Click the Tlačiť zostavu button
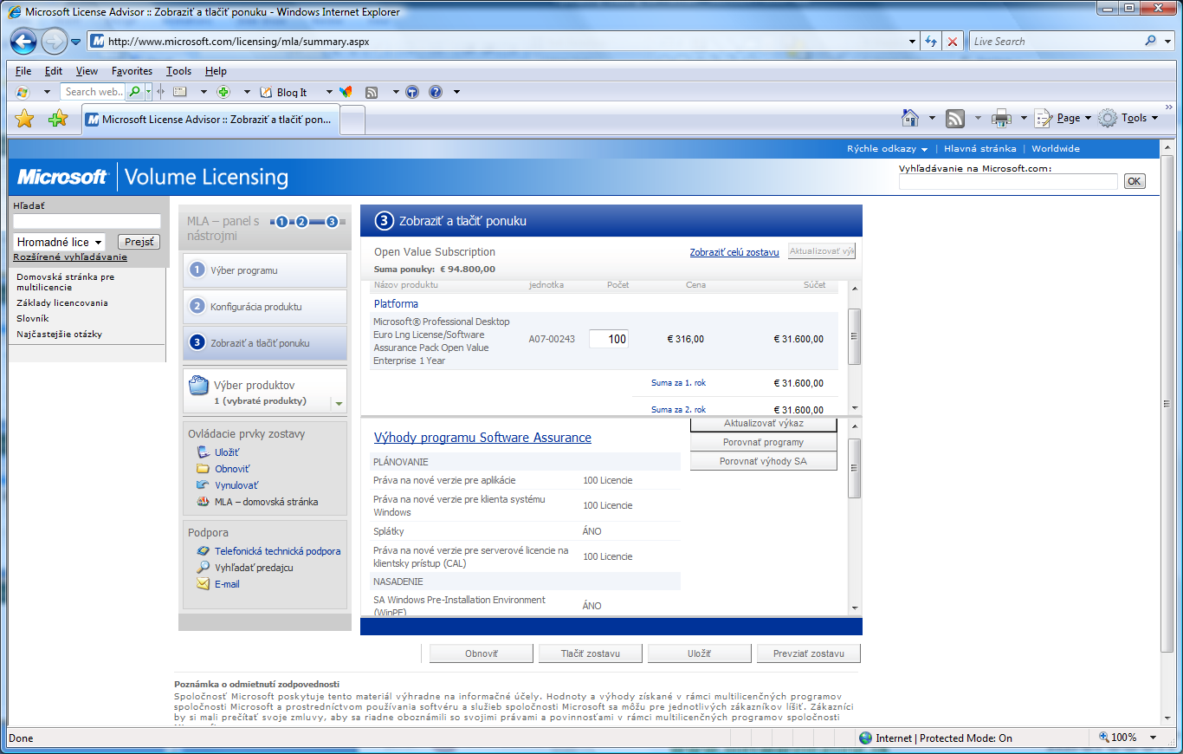The image size is (1183, 754). coord(591,653)
